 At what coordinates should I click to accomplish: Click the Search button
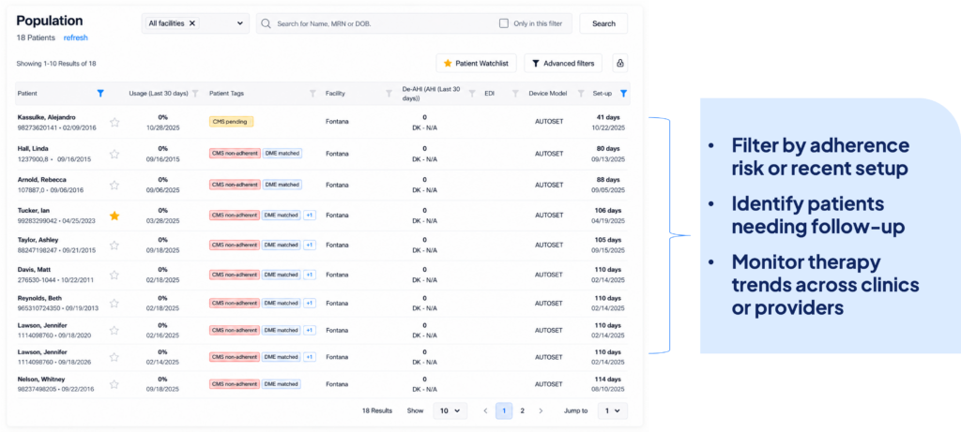click(x=603, y=23)
